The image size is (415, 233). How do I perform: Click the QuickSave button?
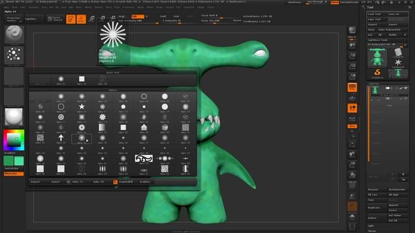click(294, 3)
